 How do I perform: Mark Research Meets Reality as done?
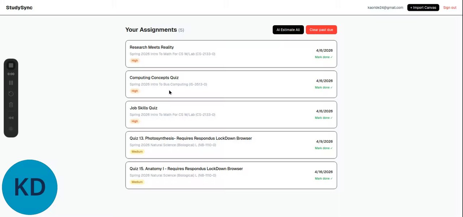point(323,57)
